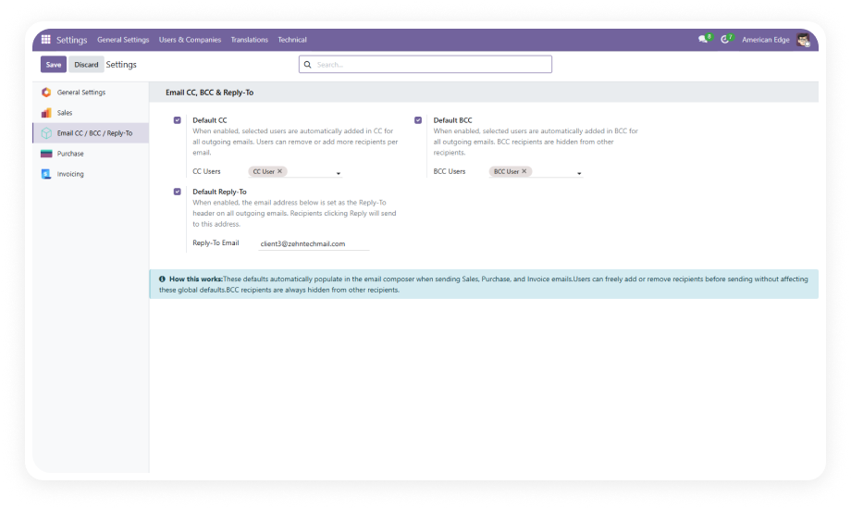
Task: Click the Default Reply-To label
Action: pyautogui.click(x=219, y=192)
